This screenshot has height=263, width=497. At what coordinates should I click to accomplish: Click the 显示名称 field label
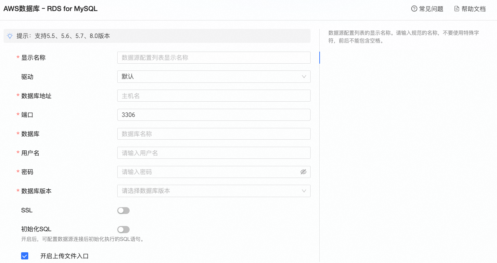click(x=33, y=57)
